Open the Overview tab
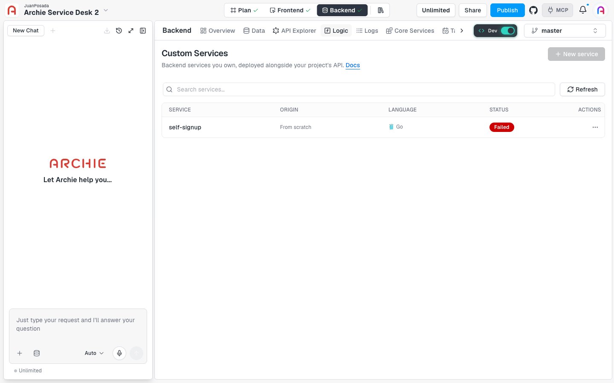 pyautogui.click(x=218, y=31)
